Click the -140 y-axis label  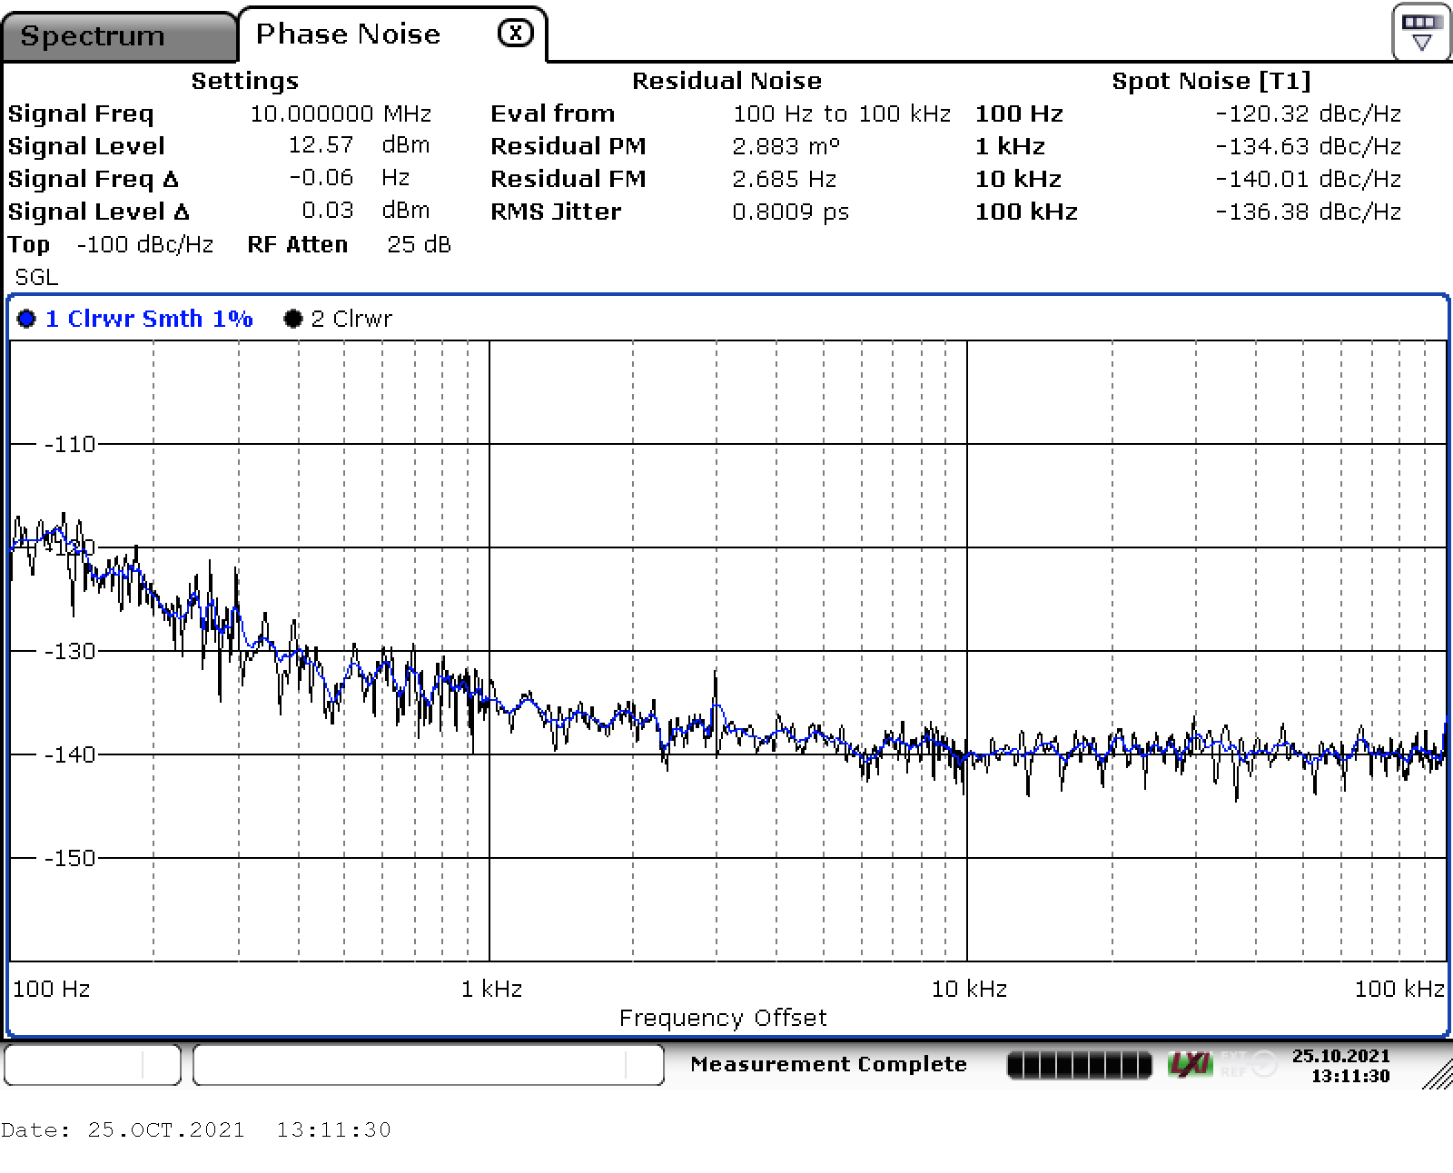click(70, 754)
